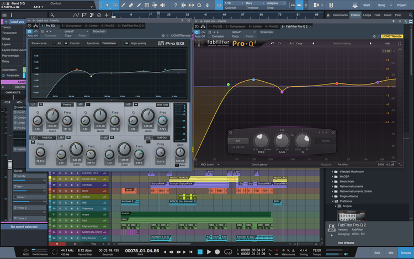Click the orange LF node on Pro EQ curve
The image size is (414, 259).
tap(77, 70)
